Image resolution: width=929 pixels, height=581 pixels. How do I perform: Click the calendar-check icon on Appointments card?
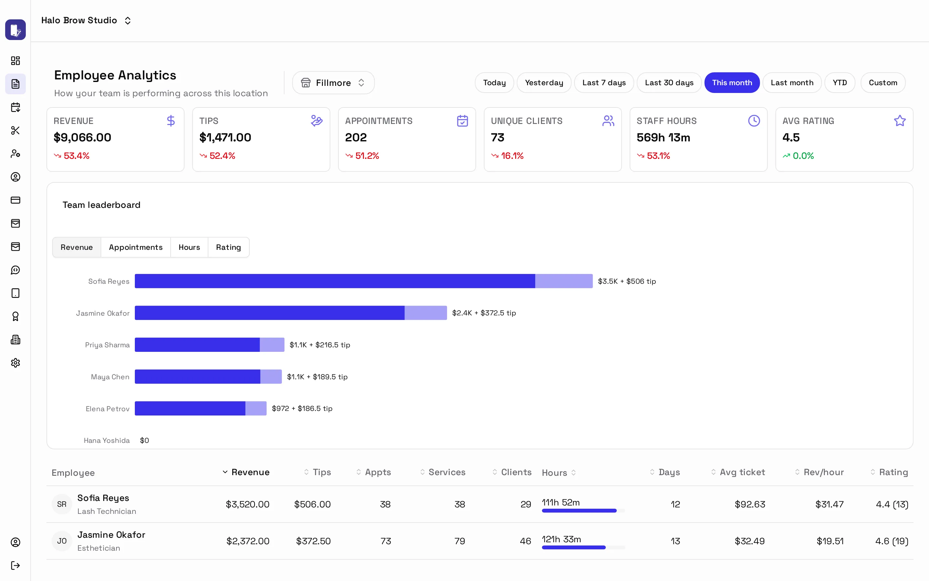(463, 121)
